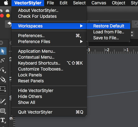Select the Text tool
138x127 pixels.
(x=3, y=120)
